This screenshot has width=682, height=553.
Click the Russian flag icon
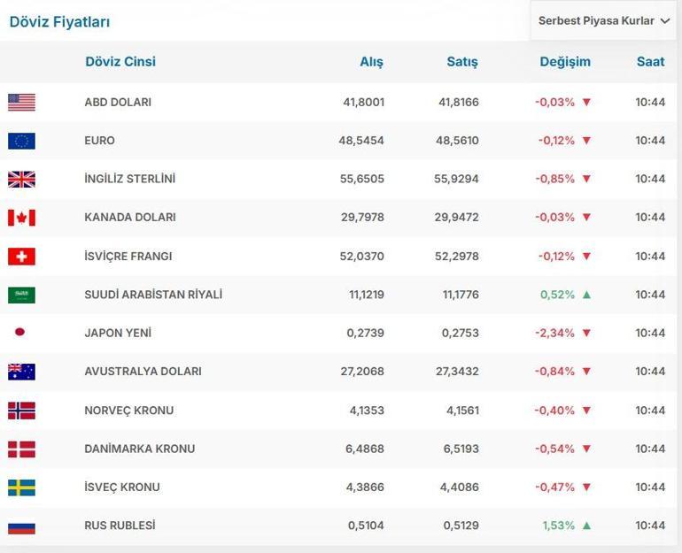point(21,526)
